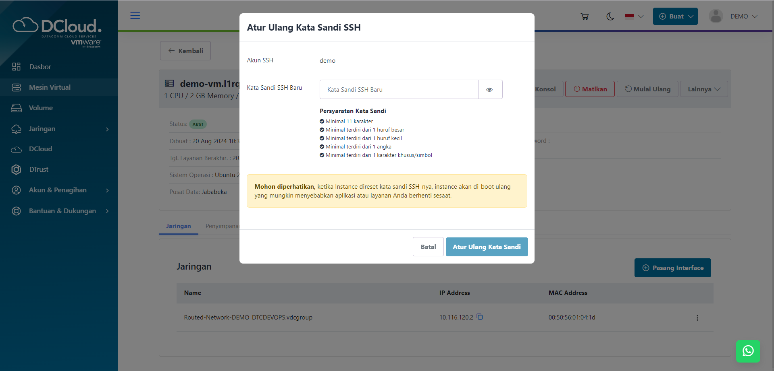The image size is (774, 371).
Task: Show password with eye icon
Action: [490, 90]
